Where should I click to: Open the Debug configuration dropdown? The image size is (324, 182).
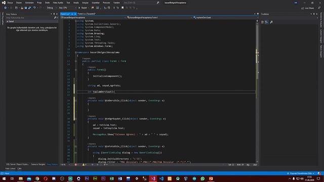(x=52, y=8)
